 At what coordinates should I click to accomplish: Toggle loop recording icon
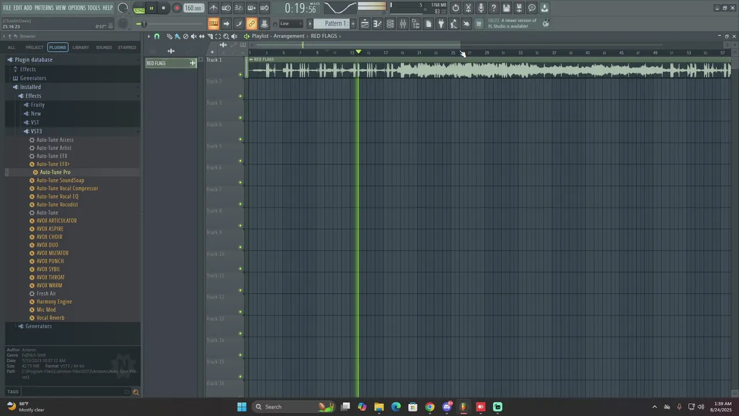264,8
